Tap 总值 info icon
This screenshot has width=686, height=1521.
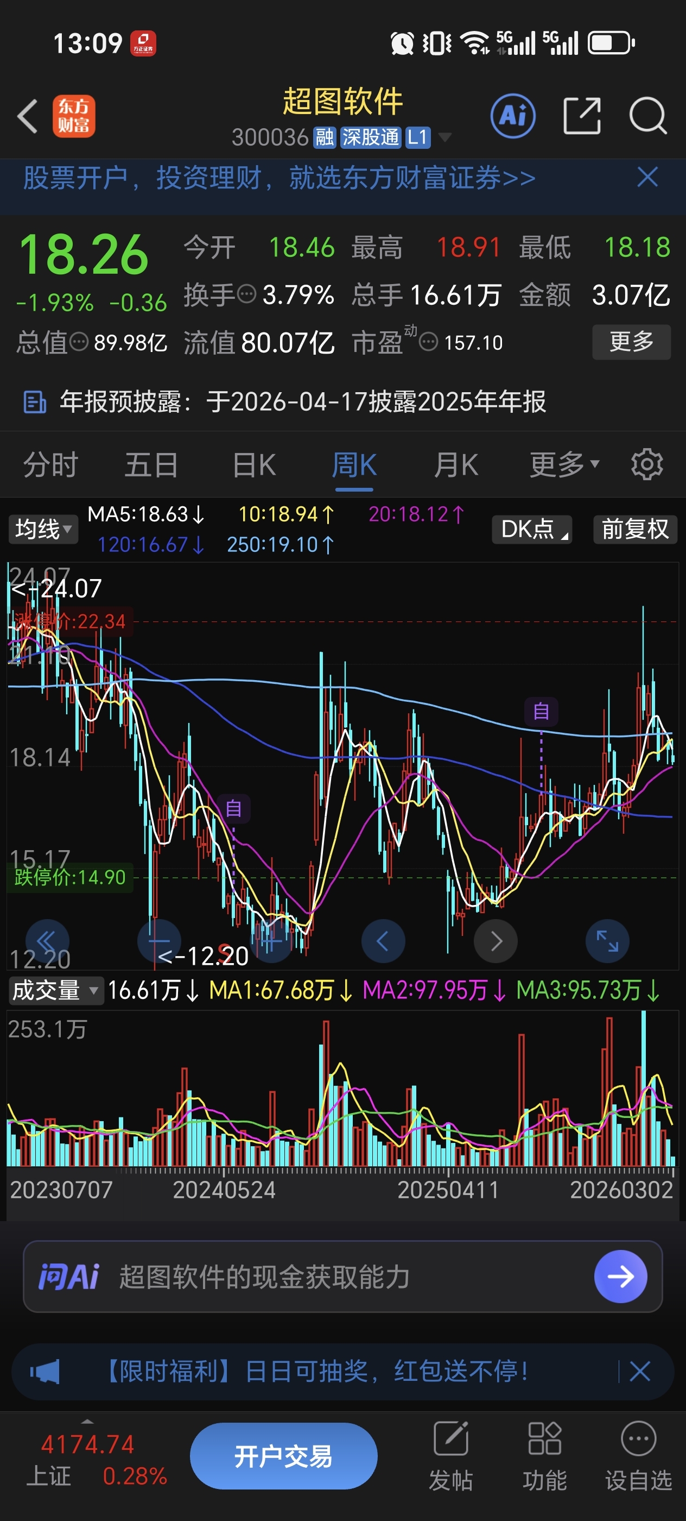(x=79, y=341)
